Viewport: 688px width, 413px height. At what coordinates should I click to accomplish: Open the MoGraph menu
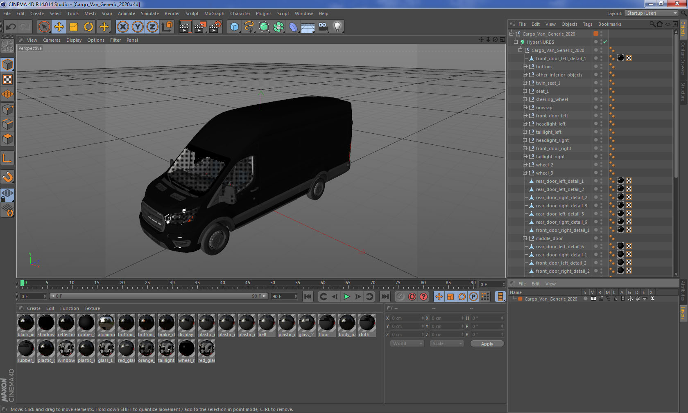(x=214, y=13)
